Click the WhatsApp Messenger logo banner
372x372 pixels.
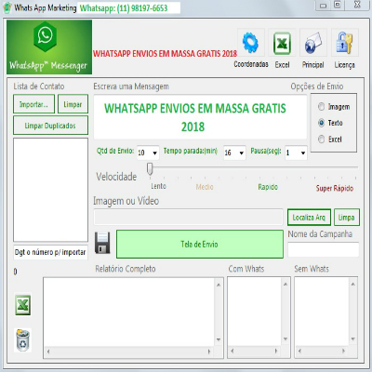[49, 47]
